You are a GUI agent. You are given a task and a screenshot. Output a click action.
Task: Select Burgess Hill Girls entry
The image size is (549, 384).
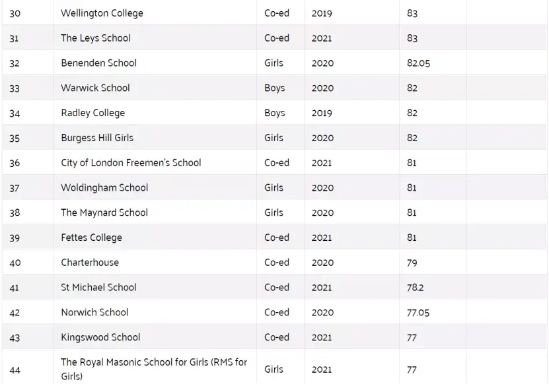click(97, 138)
